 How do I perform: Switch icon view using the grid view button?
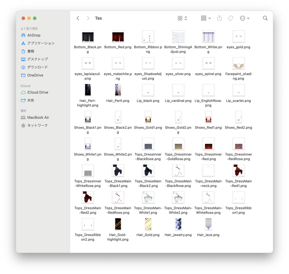point(182,18)
